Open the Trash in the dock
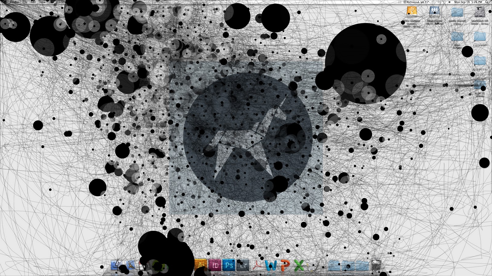 [376, 265]
